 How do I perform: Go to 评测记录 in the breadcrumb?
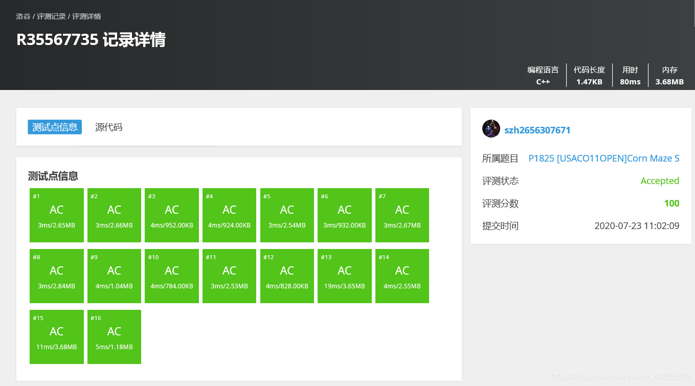(x=51, y=16)
